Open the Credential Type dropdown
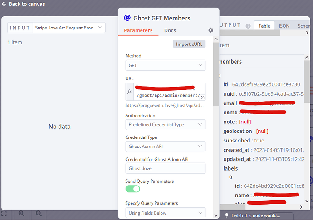This screenshot has width=313, height=220. coord(166,147)
